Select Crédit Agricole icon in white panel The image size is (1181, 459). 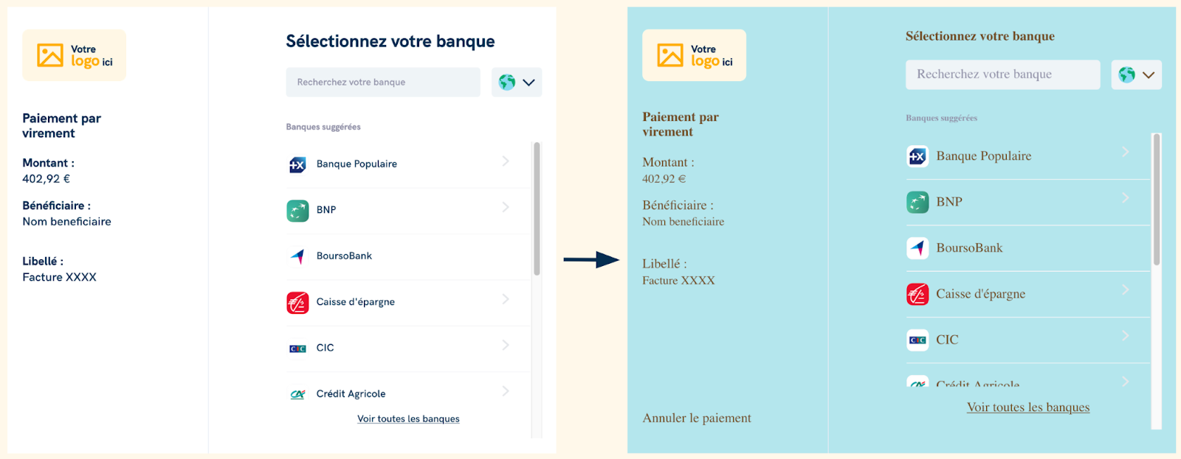(x=297, y=395)
